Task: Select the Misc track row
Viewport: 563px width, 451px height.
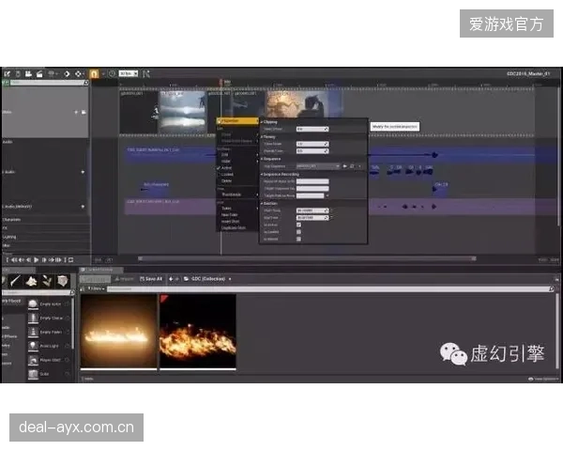Action: 45,245
